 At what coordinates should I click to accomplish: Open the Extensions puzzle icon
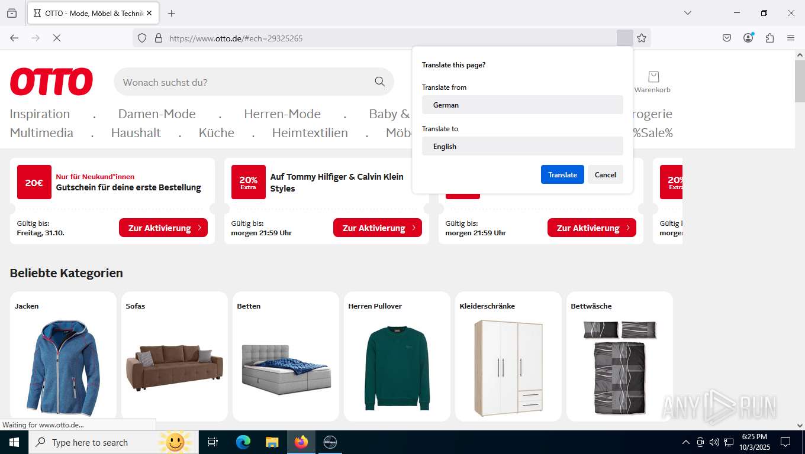click(x=769, y=38)
